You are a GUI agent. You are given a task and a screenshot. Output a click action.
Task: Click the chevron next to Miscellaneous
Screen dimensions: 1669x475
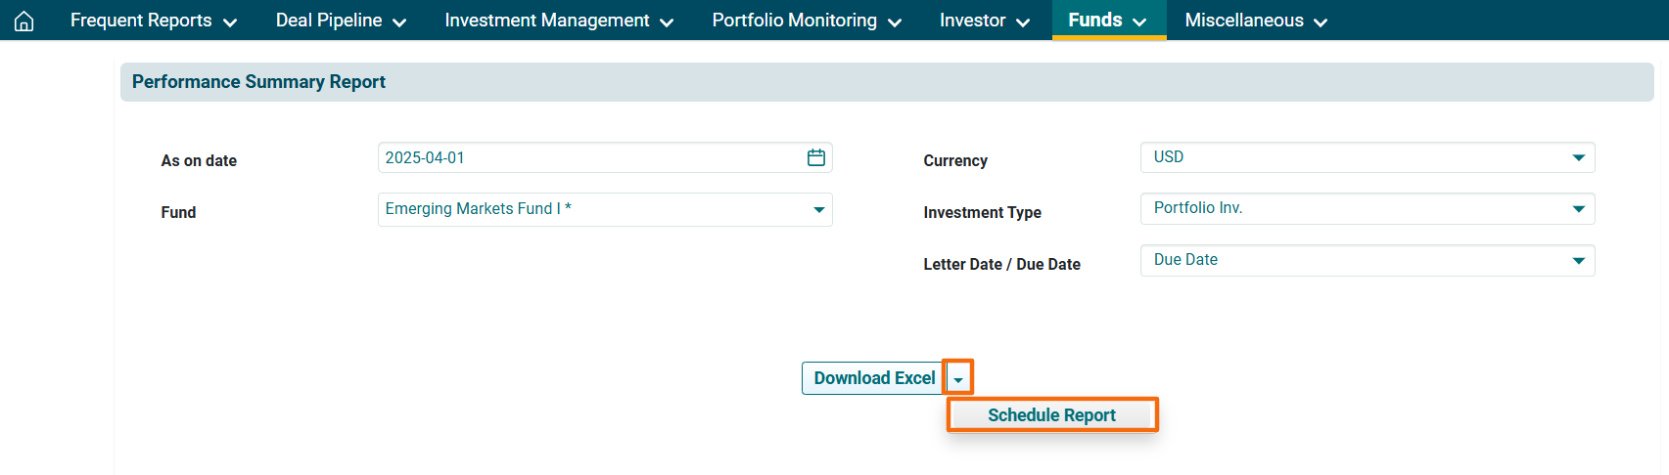pos(1321,22)
